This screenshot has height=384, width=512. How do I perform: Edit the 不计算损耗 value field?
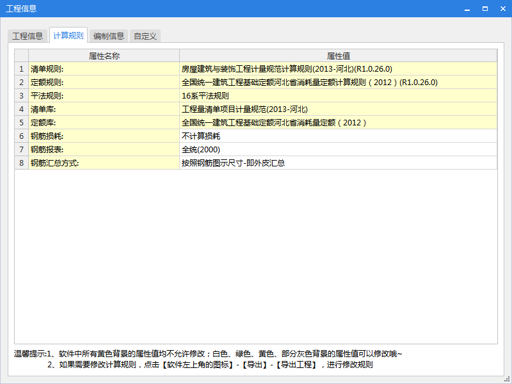339,136
